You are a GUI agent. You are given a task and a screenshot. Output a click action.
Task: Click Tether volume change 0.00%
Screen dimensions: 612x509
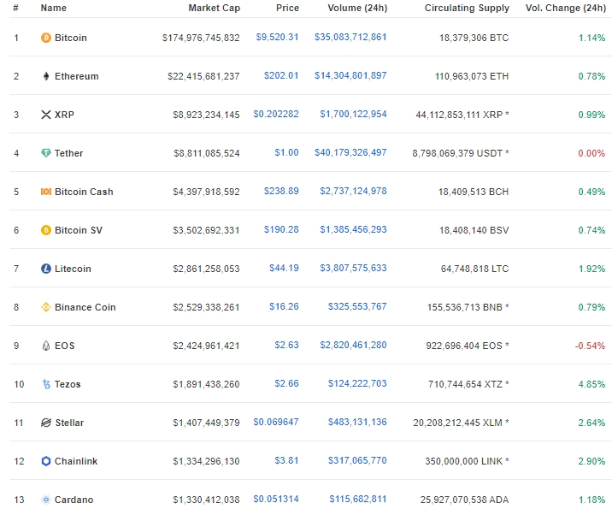click(591, 153)
